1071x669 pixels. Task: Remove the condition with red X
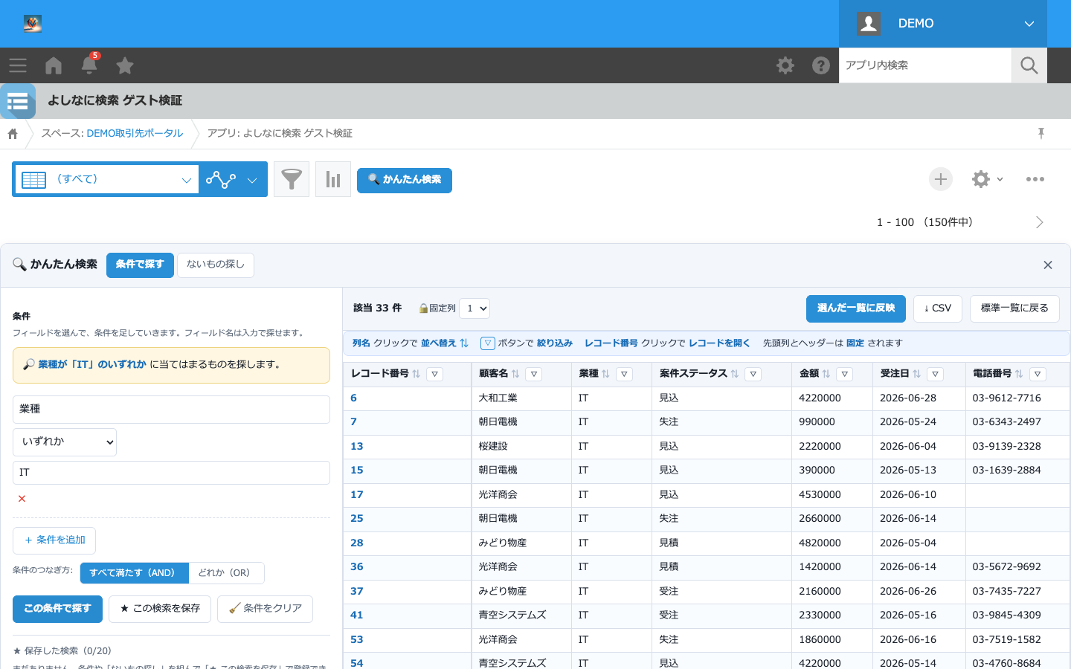[22, 499]
